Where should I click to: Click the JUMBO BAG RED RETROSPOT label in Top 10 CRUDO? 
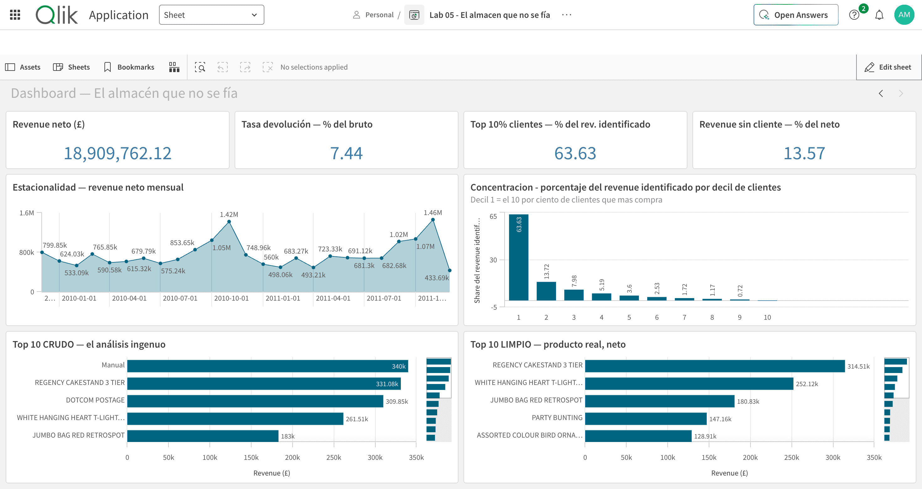point(78,435)
